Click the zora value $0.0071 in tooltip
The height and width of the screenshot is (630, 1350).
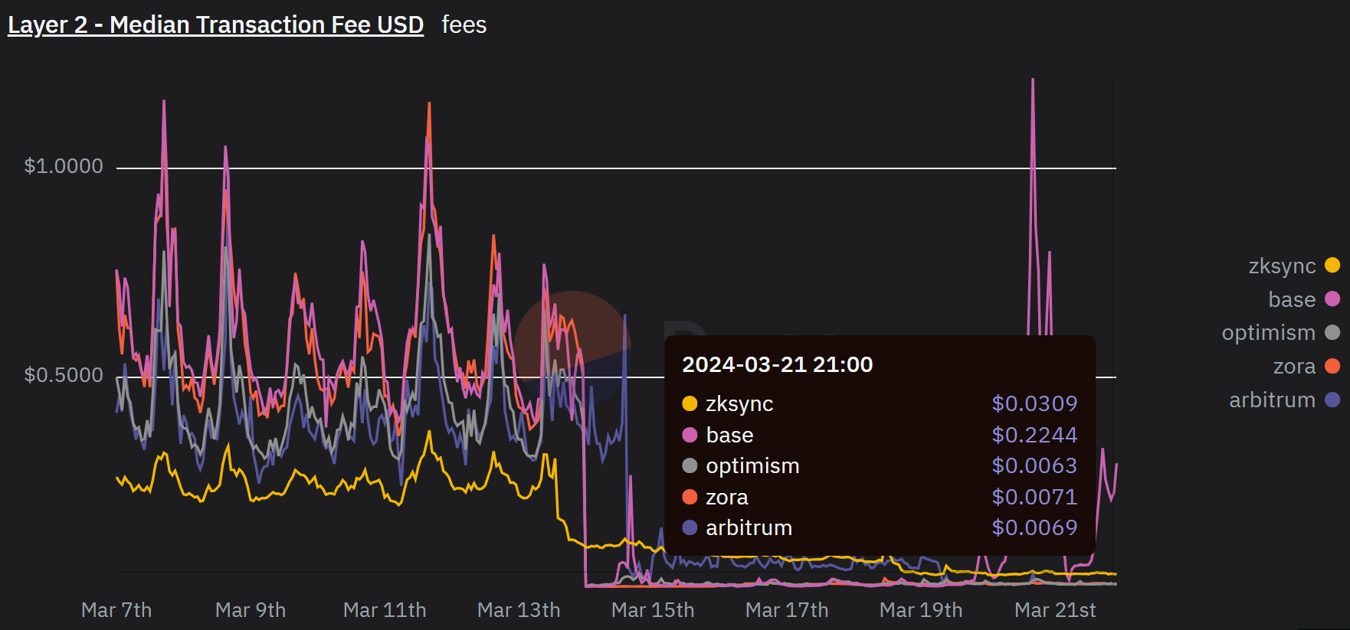[x=1034, y=497]
